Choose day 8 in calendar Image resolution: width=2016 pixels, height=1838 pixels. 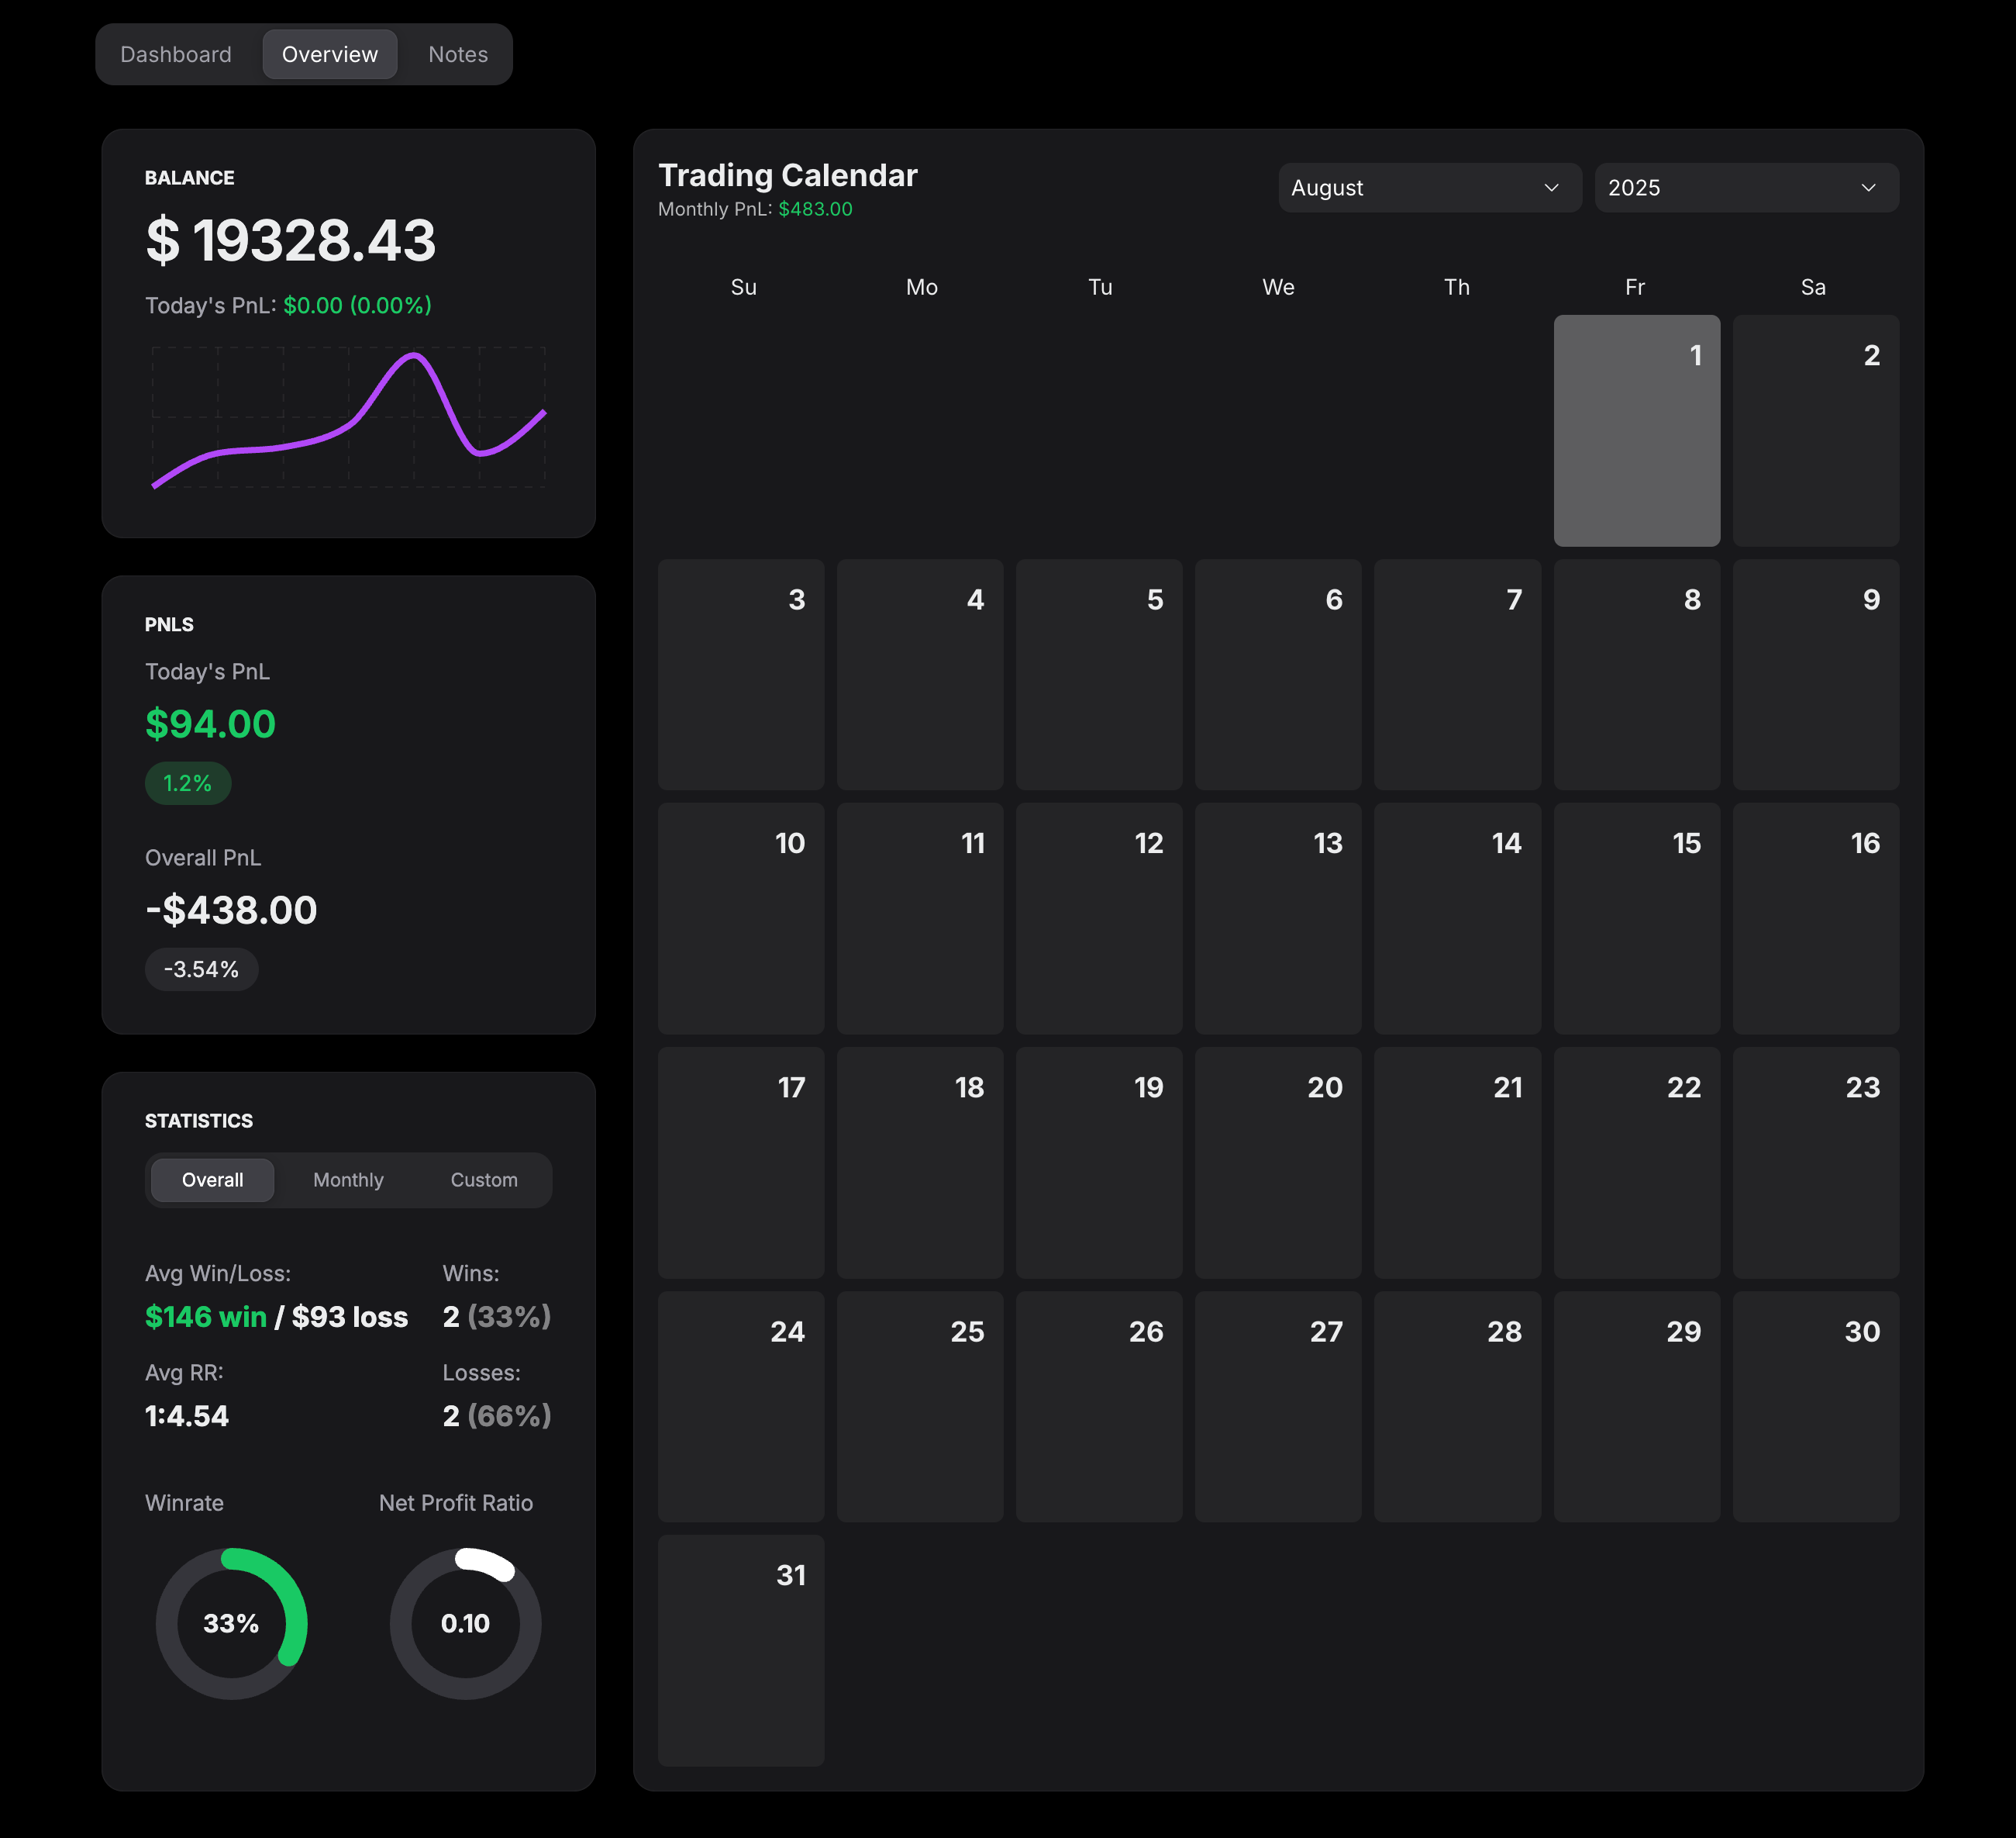tap(1636, 675)
